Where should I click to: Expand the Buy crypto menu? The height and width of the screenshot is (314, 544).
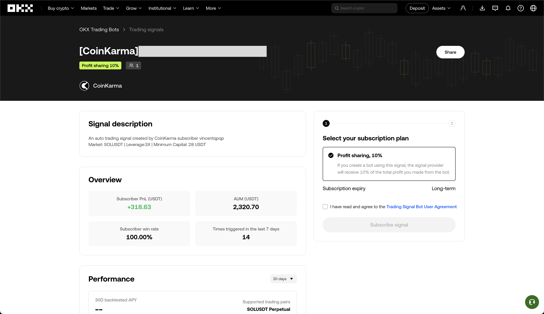coord(61,8)
